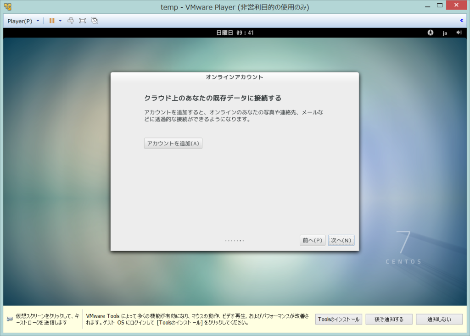Open the clock menu showing 日曜日 09:41
This screenshot has width=470, height=336.
235,33
